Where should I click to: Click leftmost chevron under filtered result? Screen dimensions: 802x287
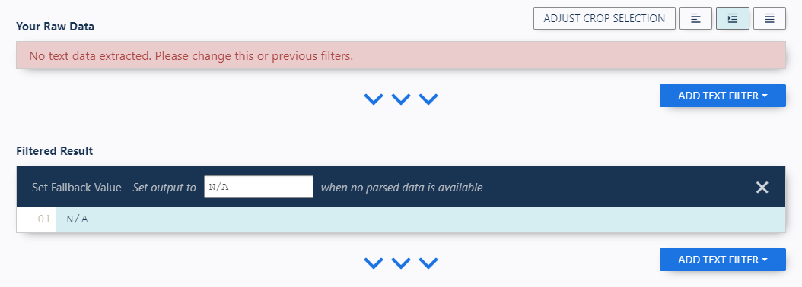(x=374, y=263)
